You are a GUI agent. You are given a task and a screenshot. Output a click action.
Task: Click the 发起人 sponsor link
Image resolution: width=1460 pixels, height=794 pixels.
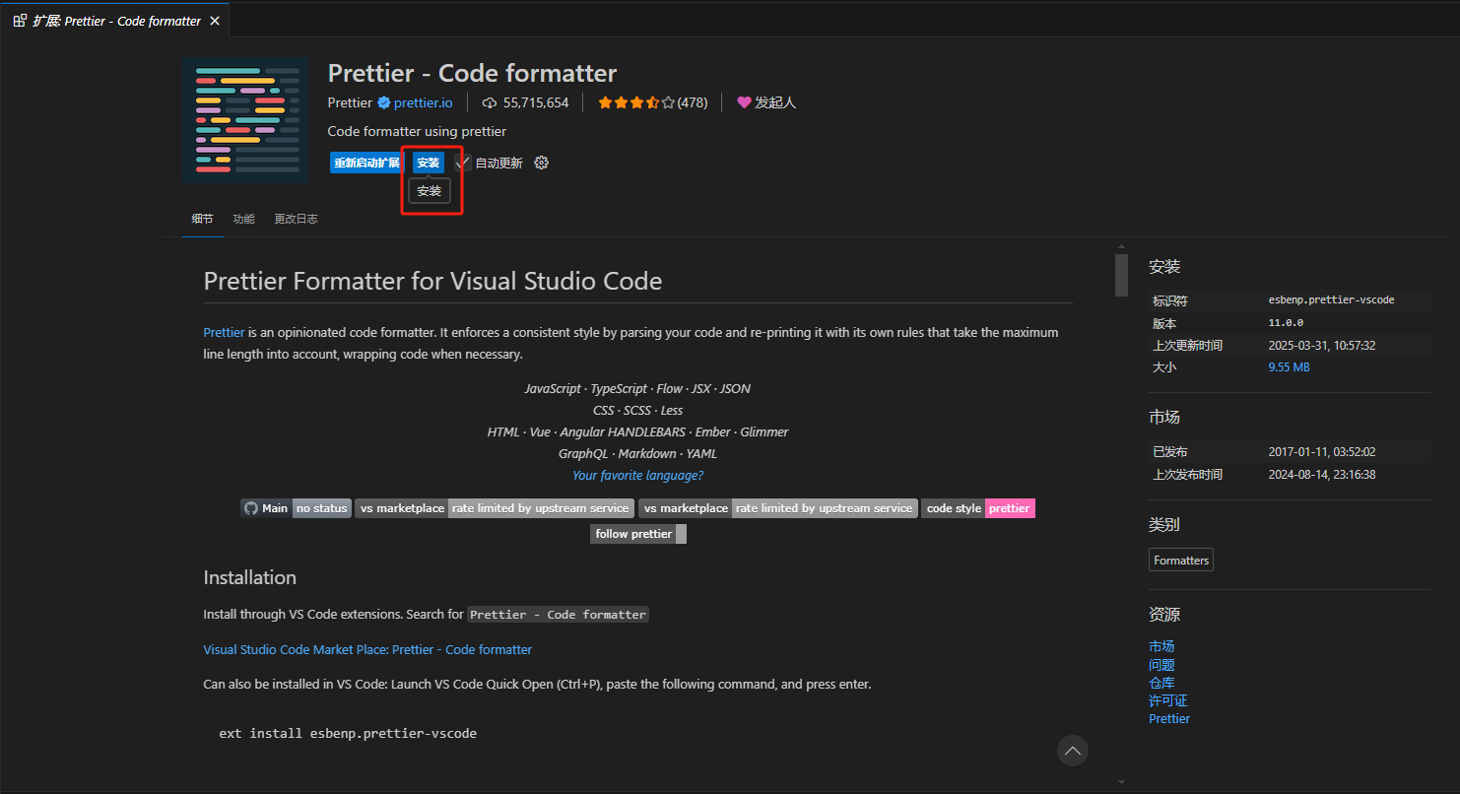coord(775,102)
